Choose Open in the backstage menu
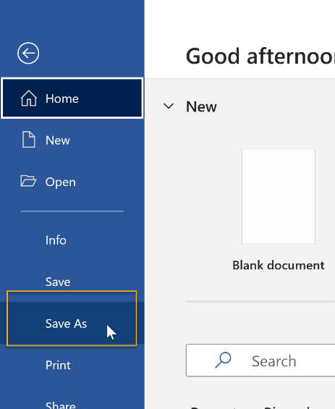The width and height of the screenshot is (335, 409). point(72,182)
